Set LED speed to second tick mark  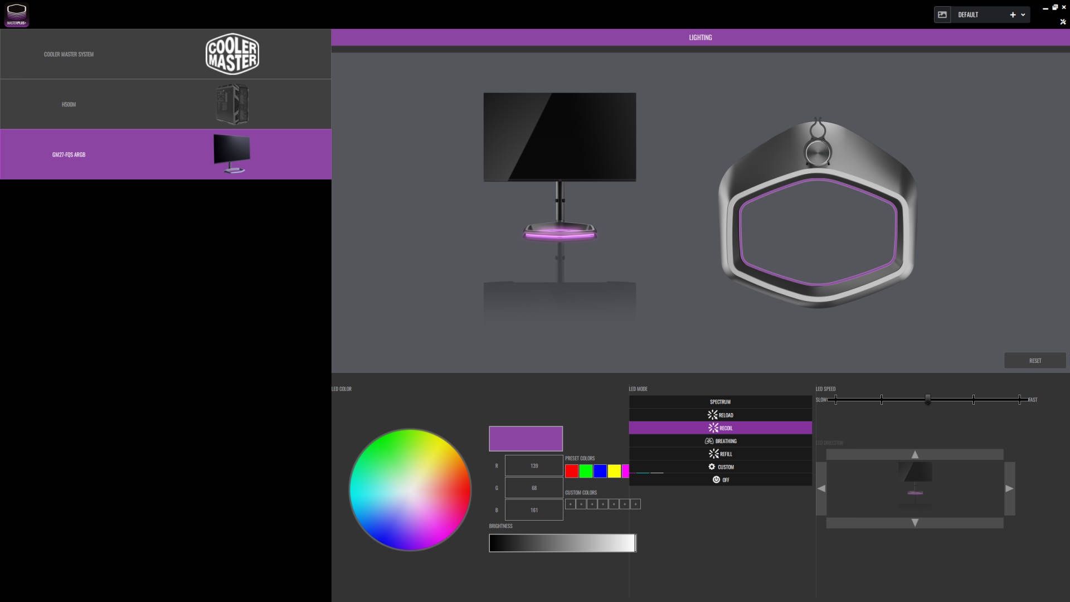click(882, 400)
